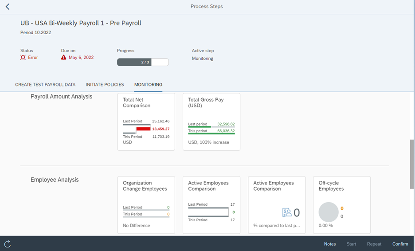This screenshot has width=415, height=251.
Task: Click the vertical scrollbar thumb
Action: coord(412,164)
